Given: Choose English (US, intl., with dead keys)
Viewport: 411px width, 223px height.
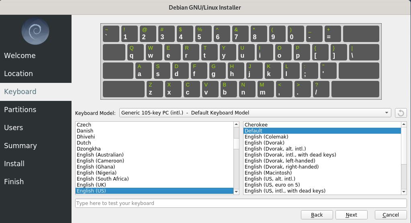Looking at the screenshot, I should coord(322,191).
